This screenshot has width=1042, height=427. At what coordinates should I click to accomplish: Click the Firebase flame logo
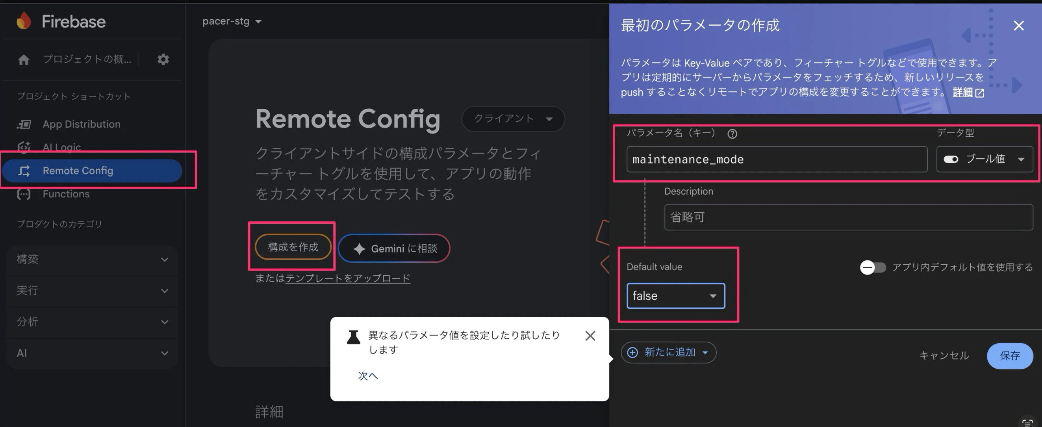pyautogui.click(x=24, y=20)
